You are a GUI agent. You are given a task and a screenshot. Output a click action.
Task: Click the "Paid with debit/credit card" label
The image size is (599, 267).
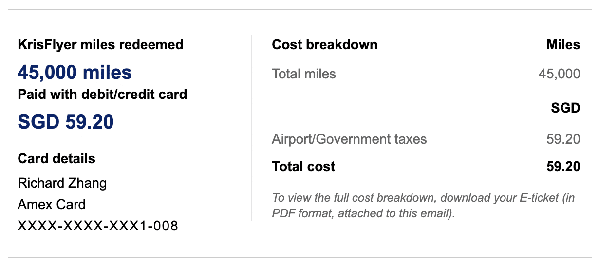[102, 94]
